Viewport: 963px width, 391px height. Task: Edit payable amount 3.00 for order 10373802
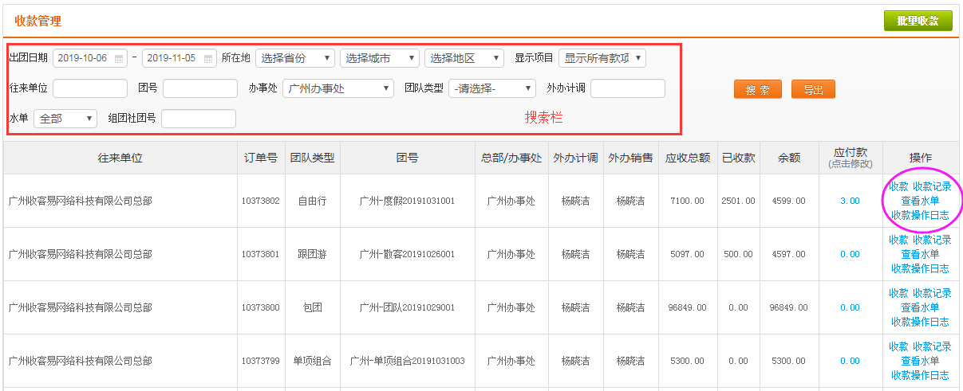pyautogui.click(x=850, y=201)
